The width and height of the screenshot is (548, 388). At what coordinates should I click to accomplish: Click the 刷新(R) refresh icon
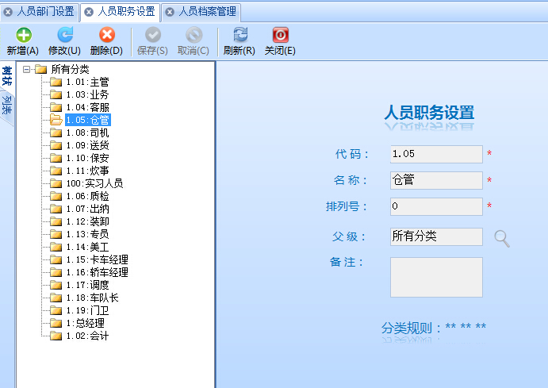pos(240,35)
